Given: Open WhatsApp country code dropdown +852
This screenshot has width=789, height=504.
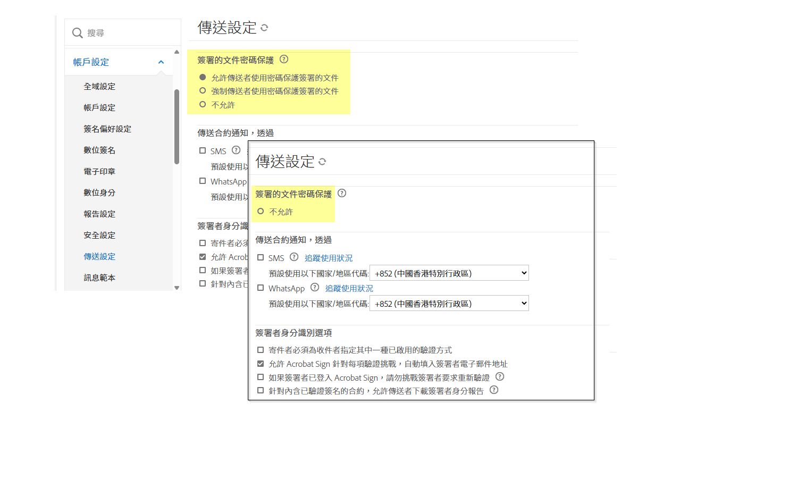Looking at the screenshot, I should pos(449,304).
